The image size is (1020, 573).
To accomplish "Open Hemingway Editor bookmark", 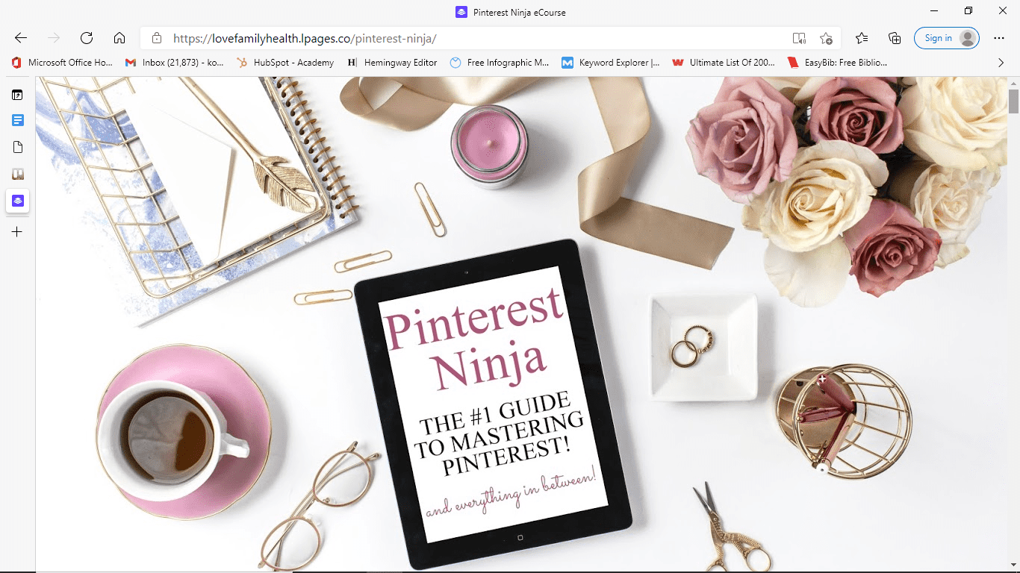I will [x=393, y=63].
